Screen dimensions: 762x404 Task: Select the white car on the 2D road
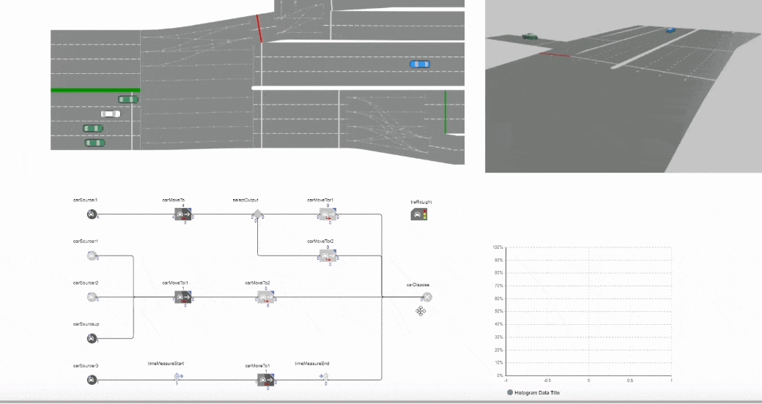(111, 114)
